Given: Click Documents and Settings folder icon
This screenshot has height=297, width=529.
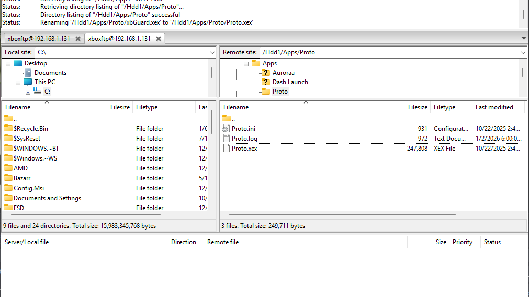Looking at the screenshot, I should pyautogui.click(x=8, y=198).
